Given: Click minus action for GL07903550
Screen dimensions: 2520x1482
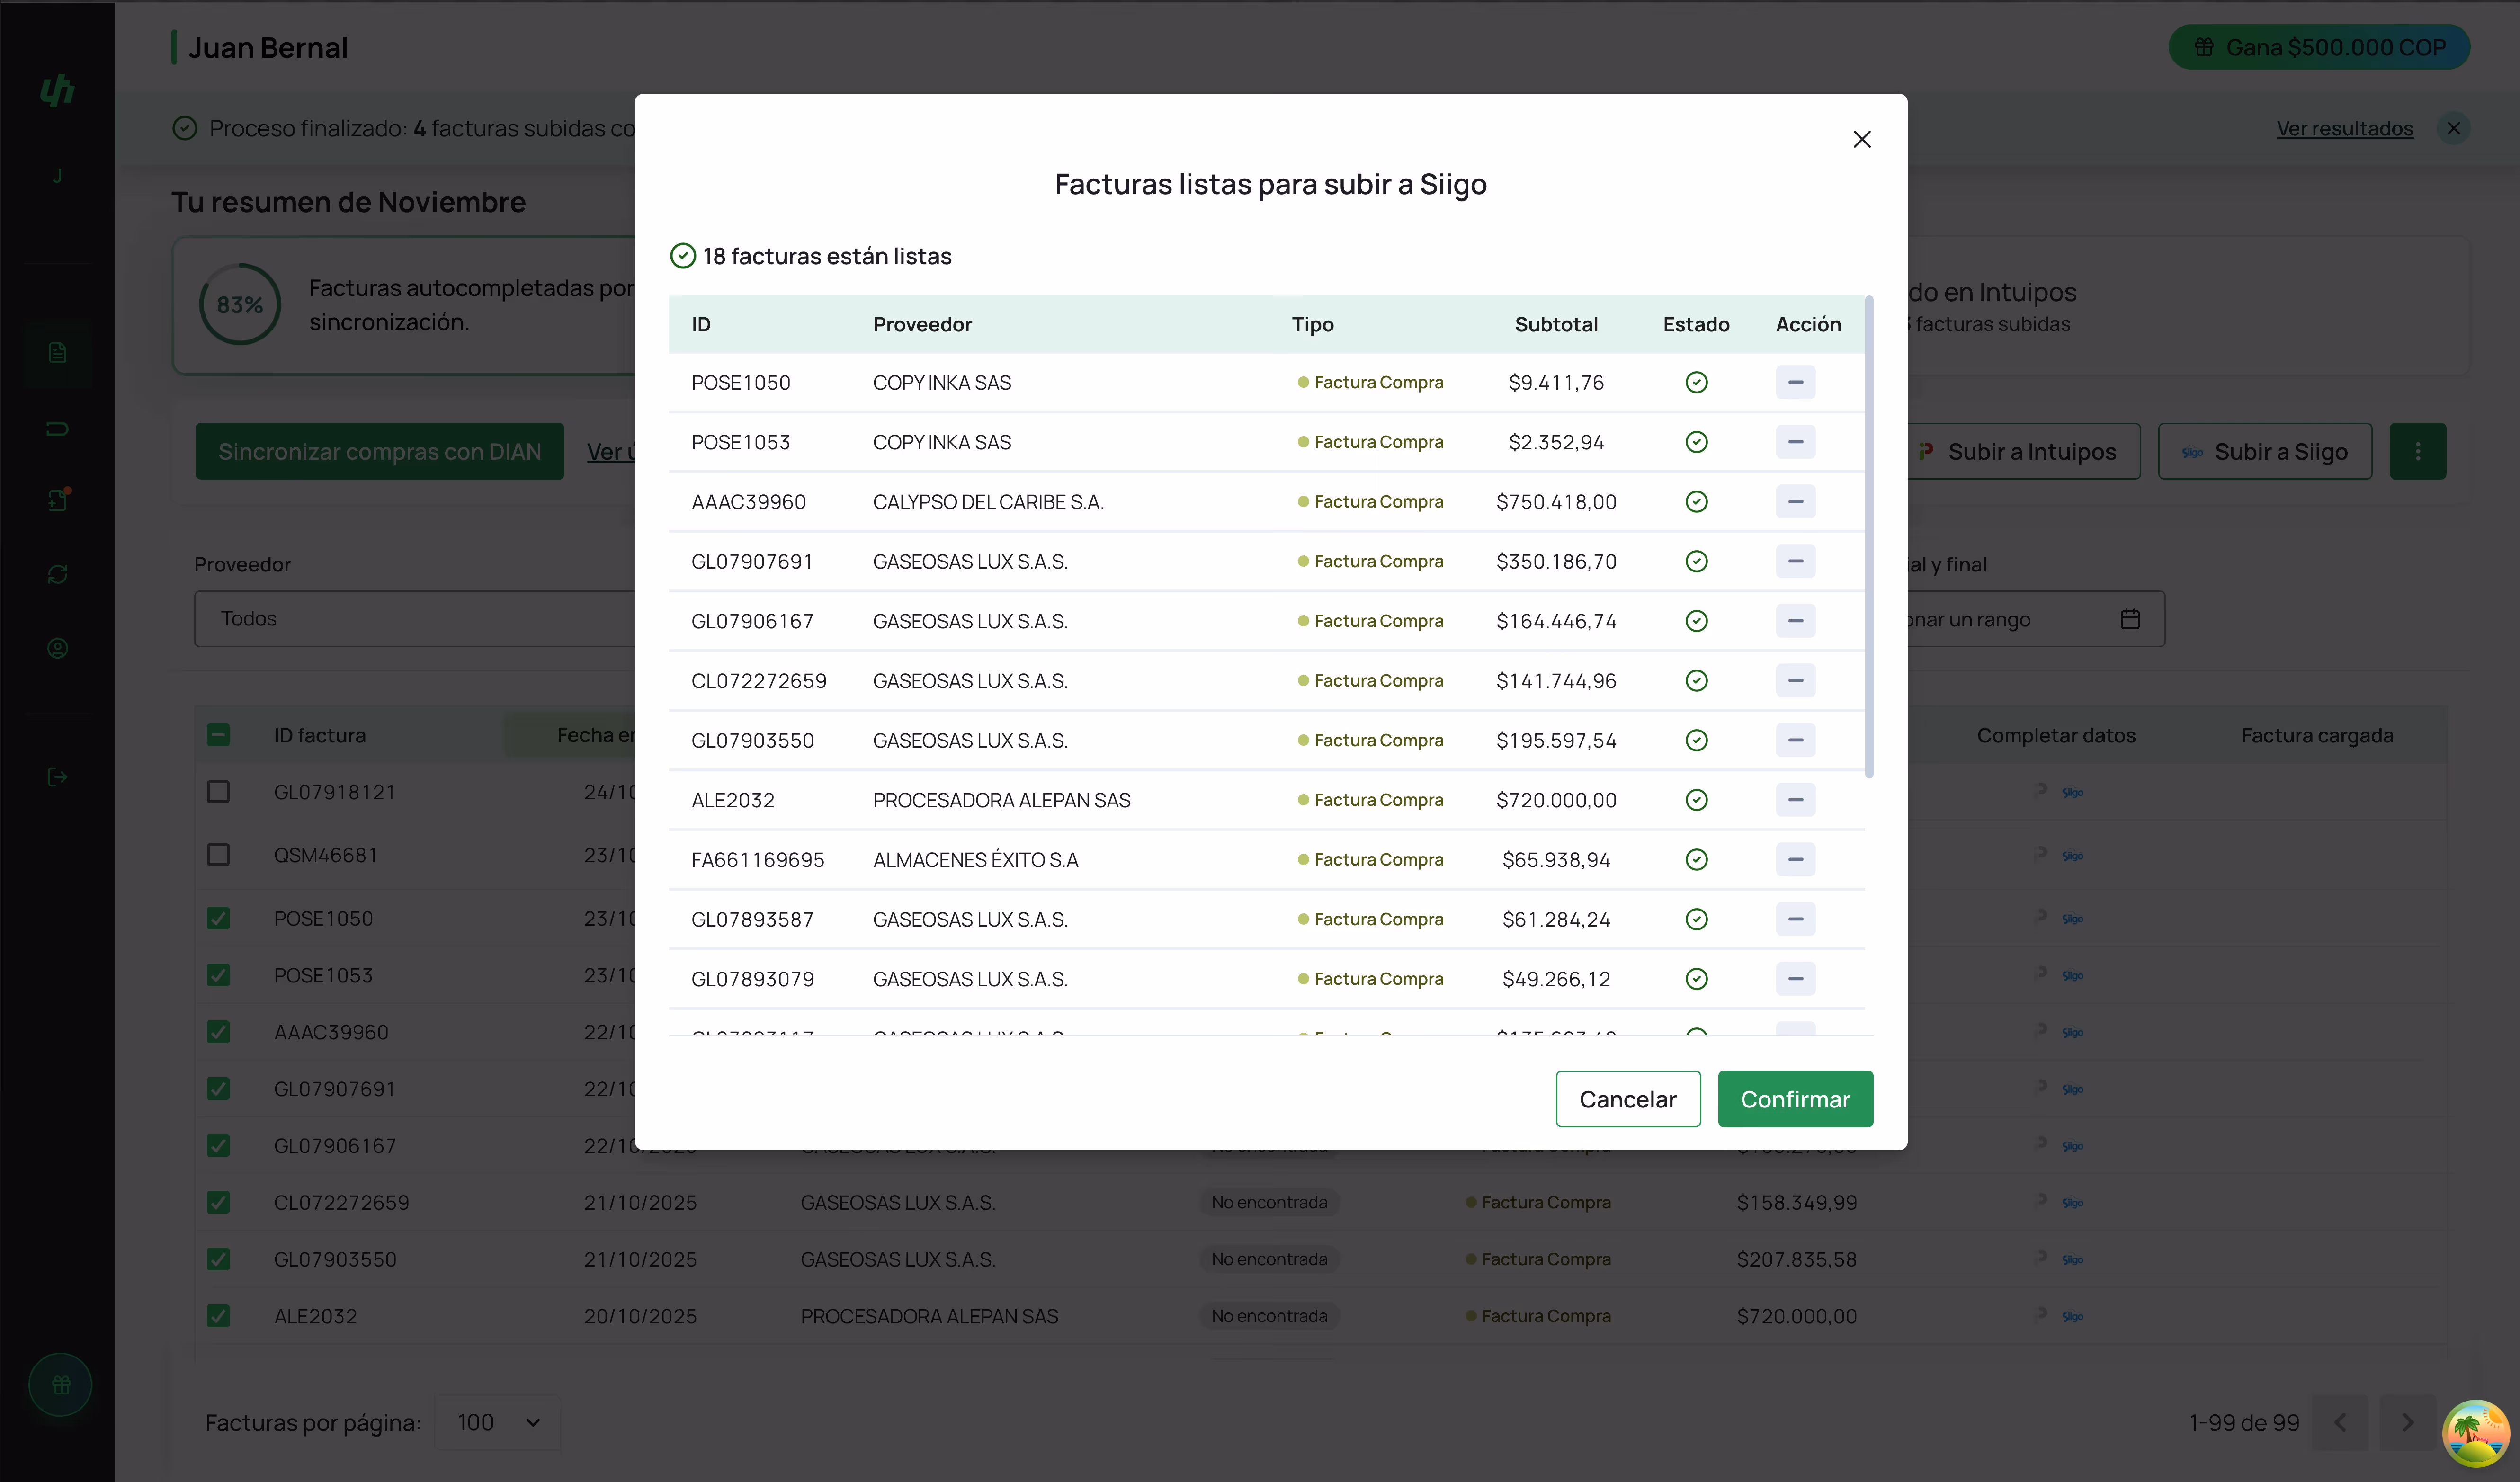Looking at the screenshot, I should [x=1795, y=740].
